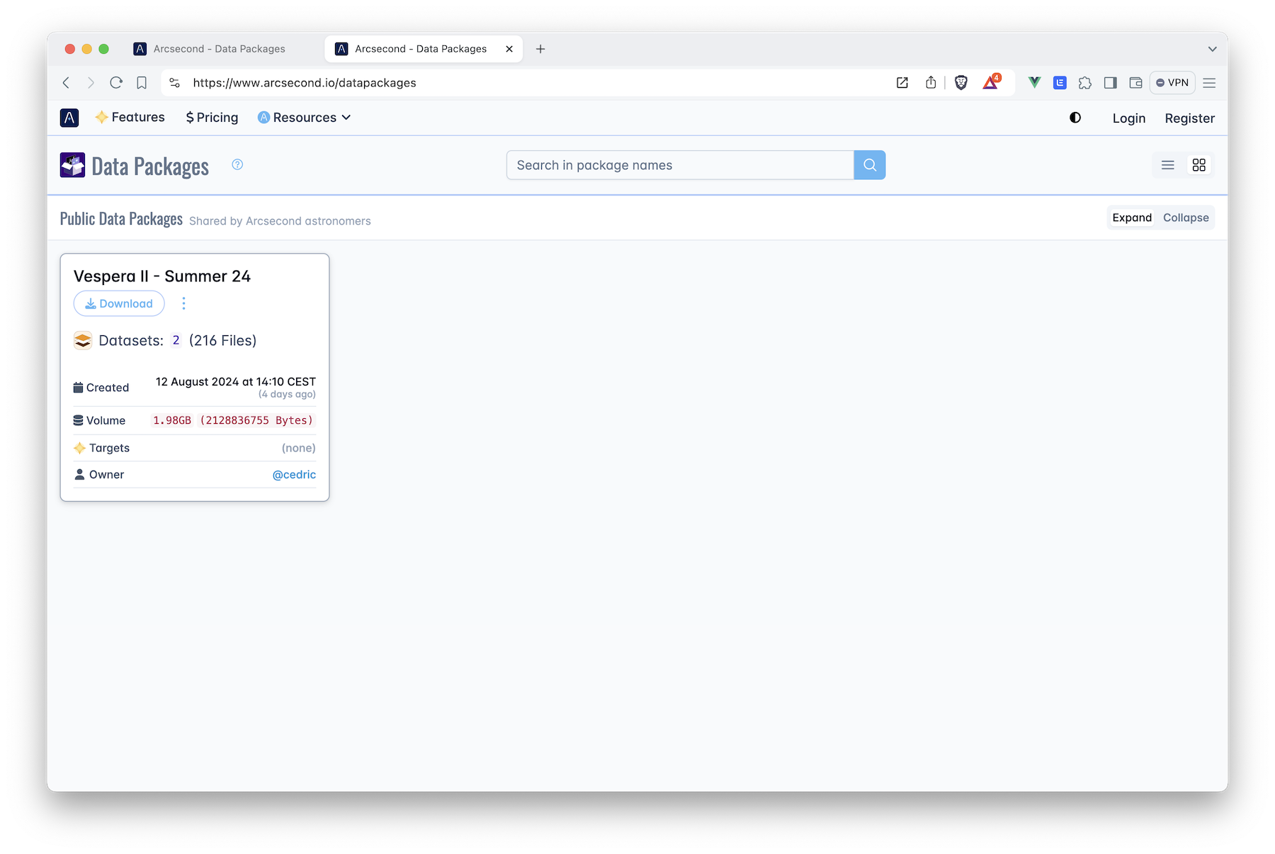The height and width of the screenshot is (854, 1275).
Task: Open the Pricing menu item
Action: [211, 117]
